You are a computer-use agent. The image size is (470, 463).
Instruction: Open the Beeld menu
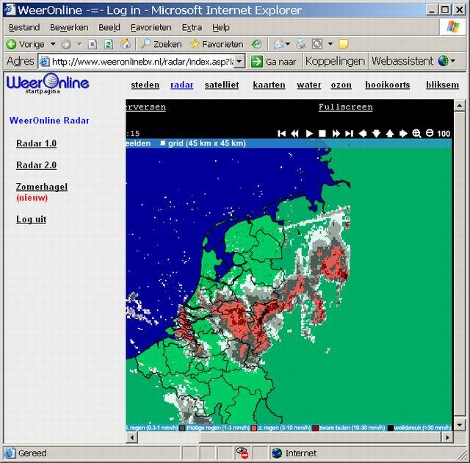[x=109, y=28]
